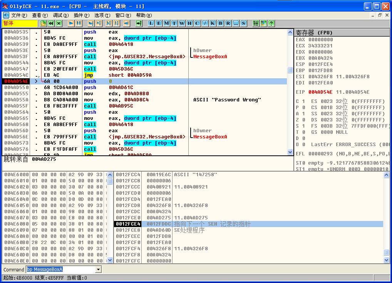This screenshot has width=392, height=283.
Task: Click the Trace over toolbar icon
Action: pyautogui.click(x=116, y=24)
